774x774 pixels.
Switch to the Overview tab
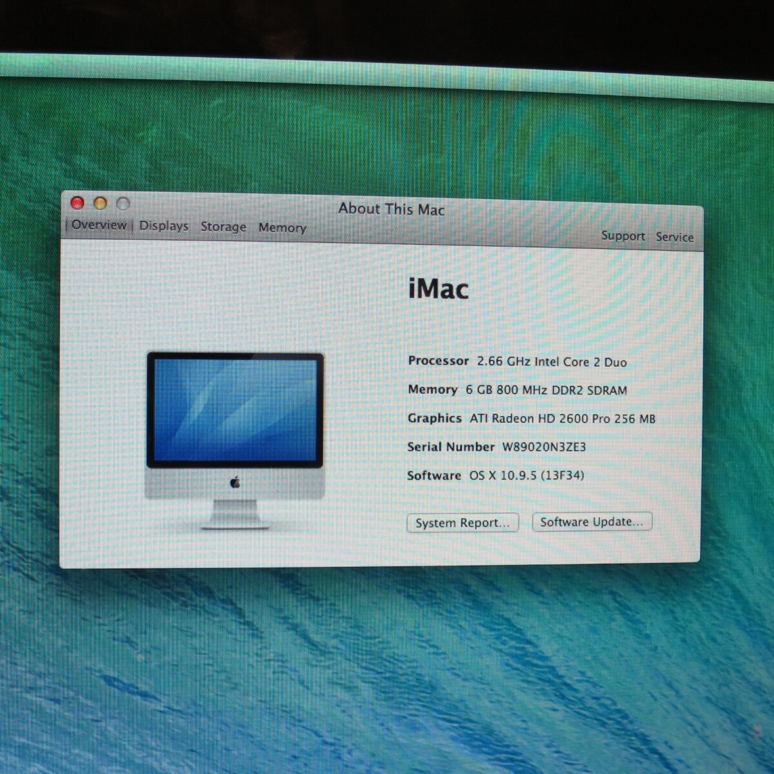pos(99,225)
